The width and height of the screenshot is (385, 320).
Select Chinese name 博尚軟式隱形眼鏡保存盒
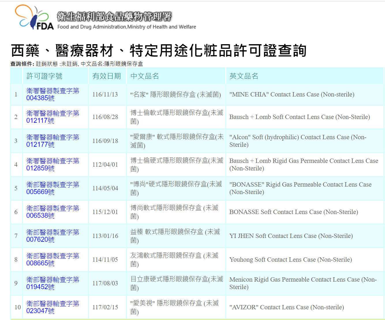pos(174,212)
